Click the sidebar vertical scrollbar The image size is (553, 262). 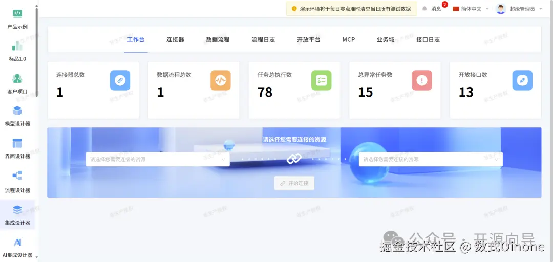(37, 52)
